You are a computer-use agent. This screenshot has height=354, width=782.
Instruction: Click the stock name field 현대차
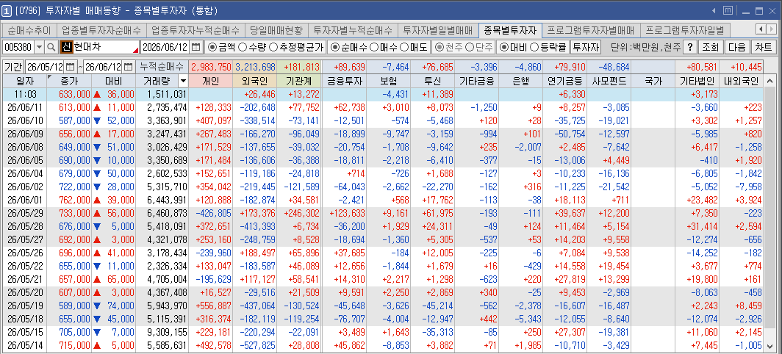pos(105,47)
